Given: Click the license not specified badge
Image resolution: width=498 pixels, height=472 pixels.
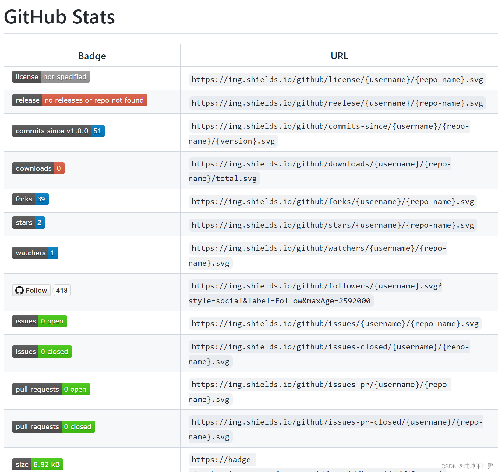Looking at the screenshot, I should (51, 77).
